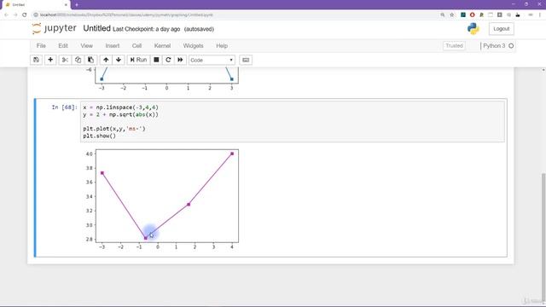Click the first green browser extension icon
Viewport: 546px width, 307px height.
(x=463, y=14)
